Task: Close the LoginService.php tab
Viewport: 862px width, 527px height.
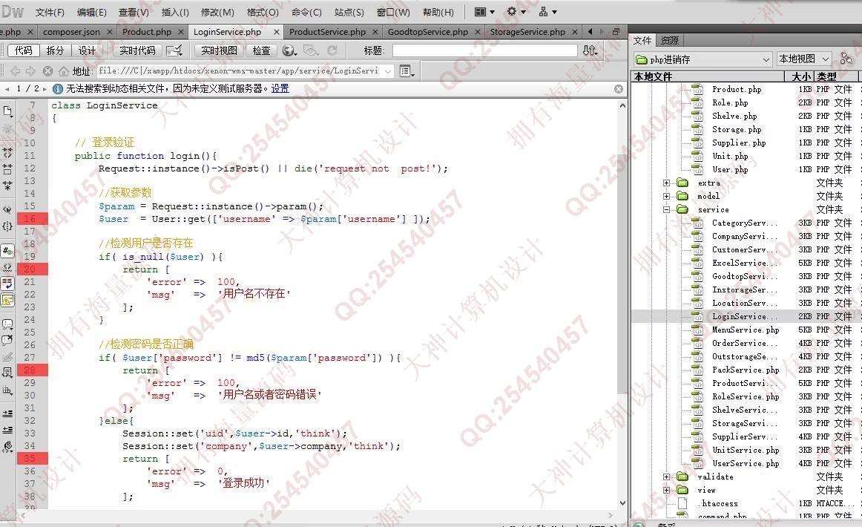Action: click(x=277, y=32)
